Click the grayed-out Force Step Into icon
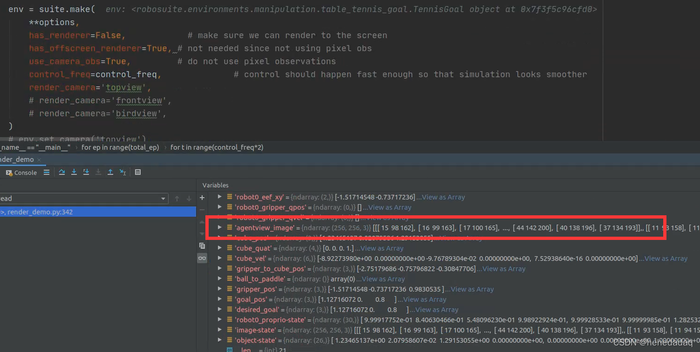Image resolution: width=700 pixels, height=352 pixels. point(98,172)
